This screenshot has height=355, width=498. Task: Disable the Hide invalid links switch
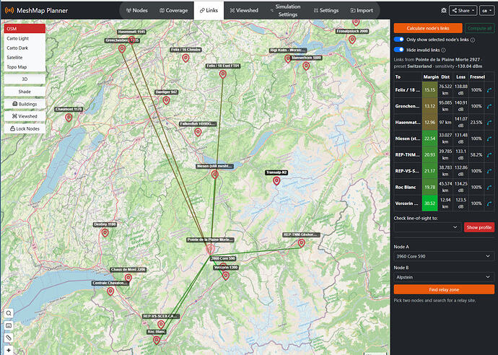point(399,50)
